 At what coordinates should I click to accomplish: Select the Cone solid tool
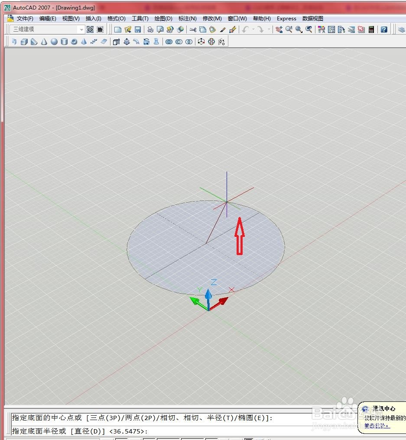coord(44,42)
